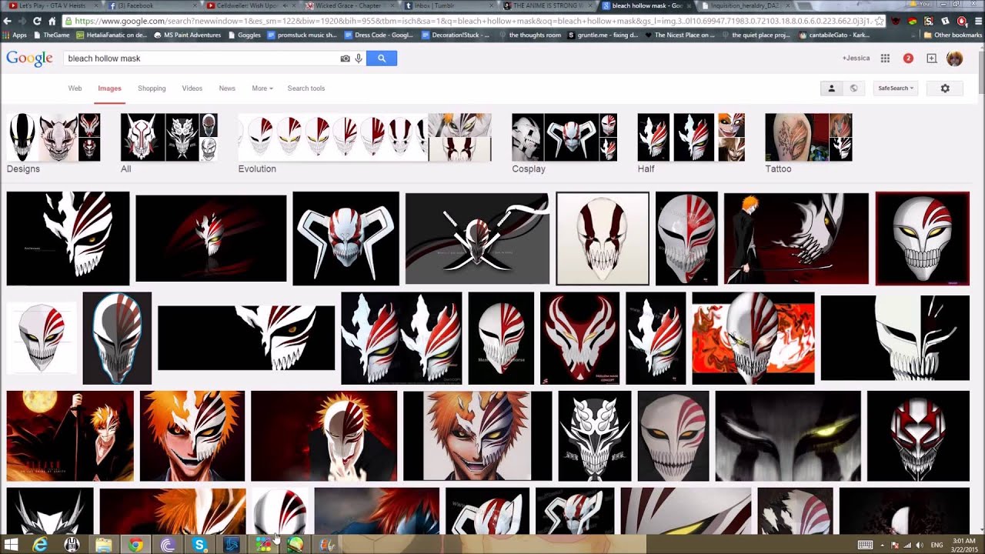Start voice search with microphone icon
Viewport: 985px width, 554px height.
coord(359,58)
